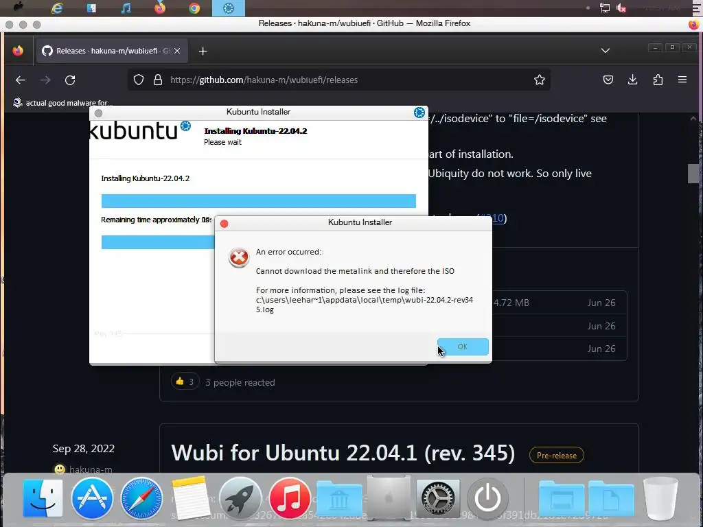Screen dimensions: 703x527
Task: Open the Apple menu in top bar
Action: (x=19, y=8)
